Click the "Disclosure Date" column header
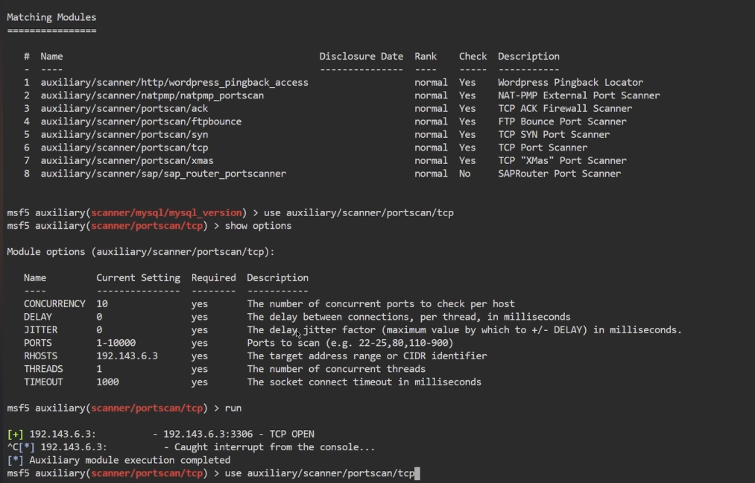The image size is (755, 483). (x=361, y=56)
